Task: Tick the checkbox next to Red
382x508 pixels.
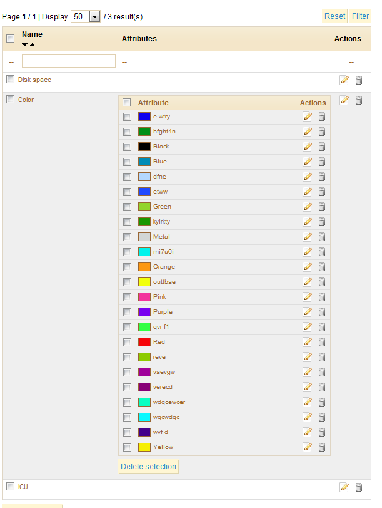Action: point(128,342)
